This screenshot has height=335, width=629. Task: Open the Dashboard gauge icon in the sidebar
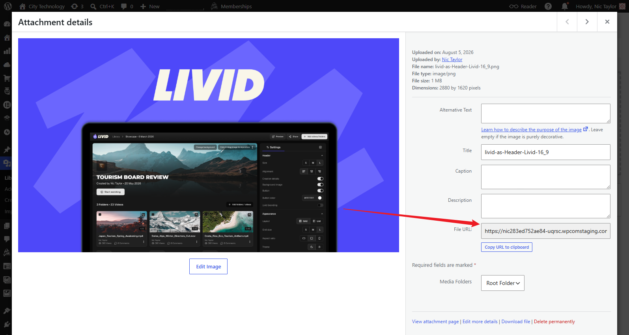[x=7, y=24]
